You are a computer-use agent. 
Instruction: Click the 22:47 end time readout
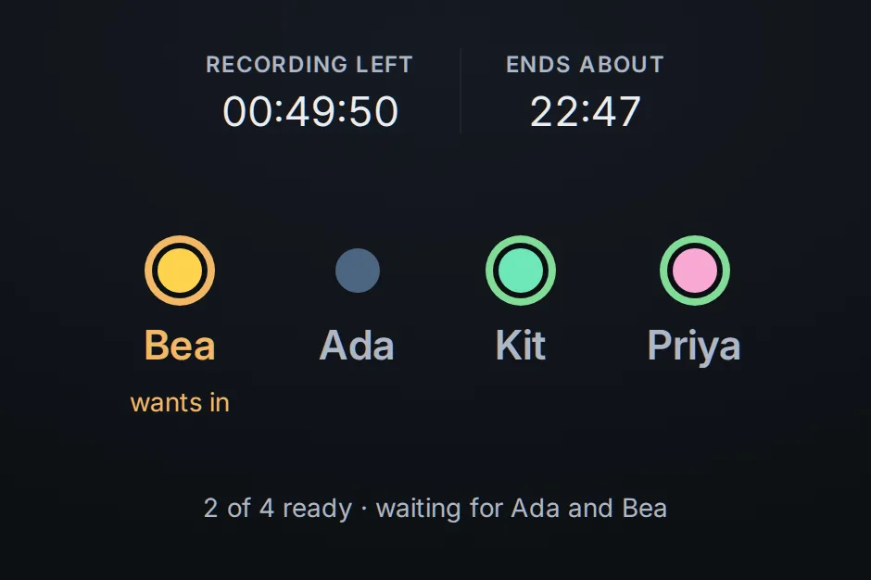[x=585, y=112]
